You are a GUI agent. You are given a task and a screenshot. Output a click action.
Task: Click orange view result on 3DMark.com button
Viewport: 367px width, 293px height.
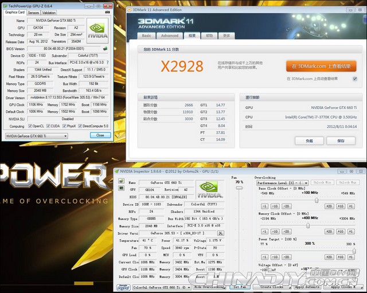(x=321, y=67)
